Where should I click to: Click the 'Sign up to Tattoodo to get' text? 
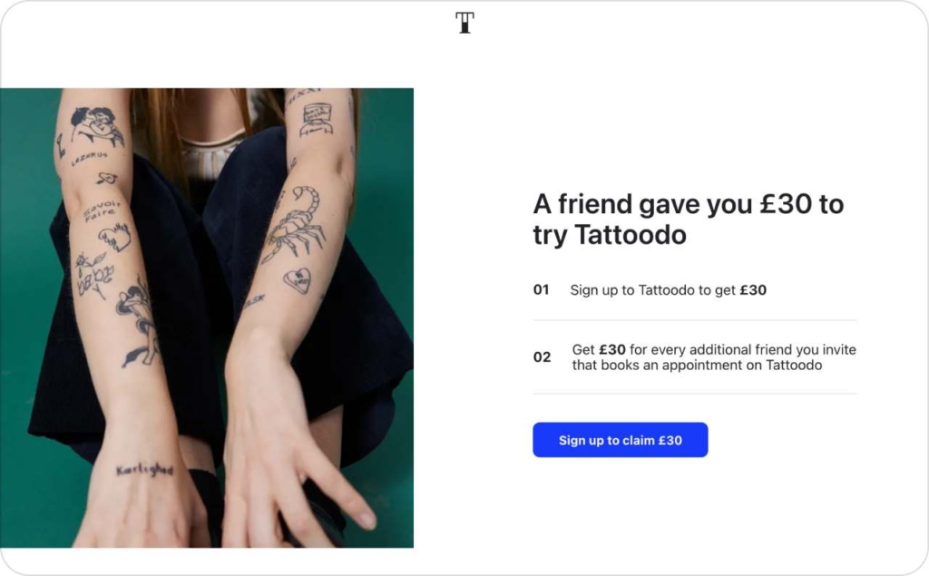click(x=653, y=290)
